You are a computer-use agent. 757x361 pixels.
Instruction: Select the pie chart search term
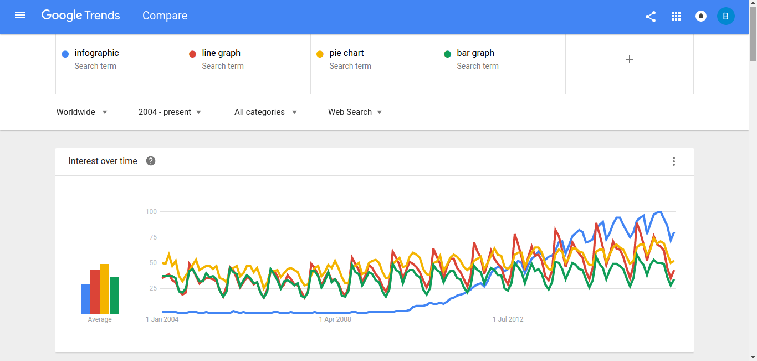point(346,53)
